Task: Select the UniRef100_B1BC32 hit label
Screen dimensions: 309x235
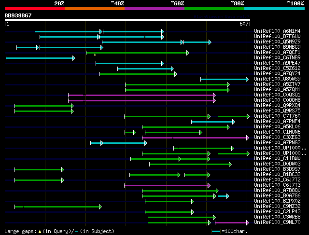Action: coord(277,175)
